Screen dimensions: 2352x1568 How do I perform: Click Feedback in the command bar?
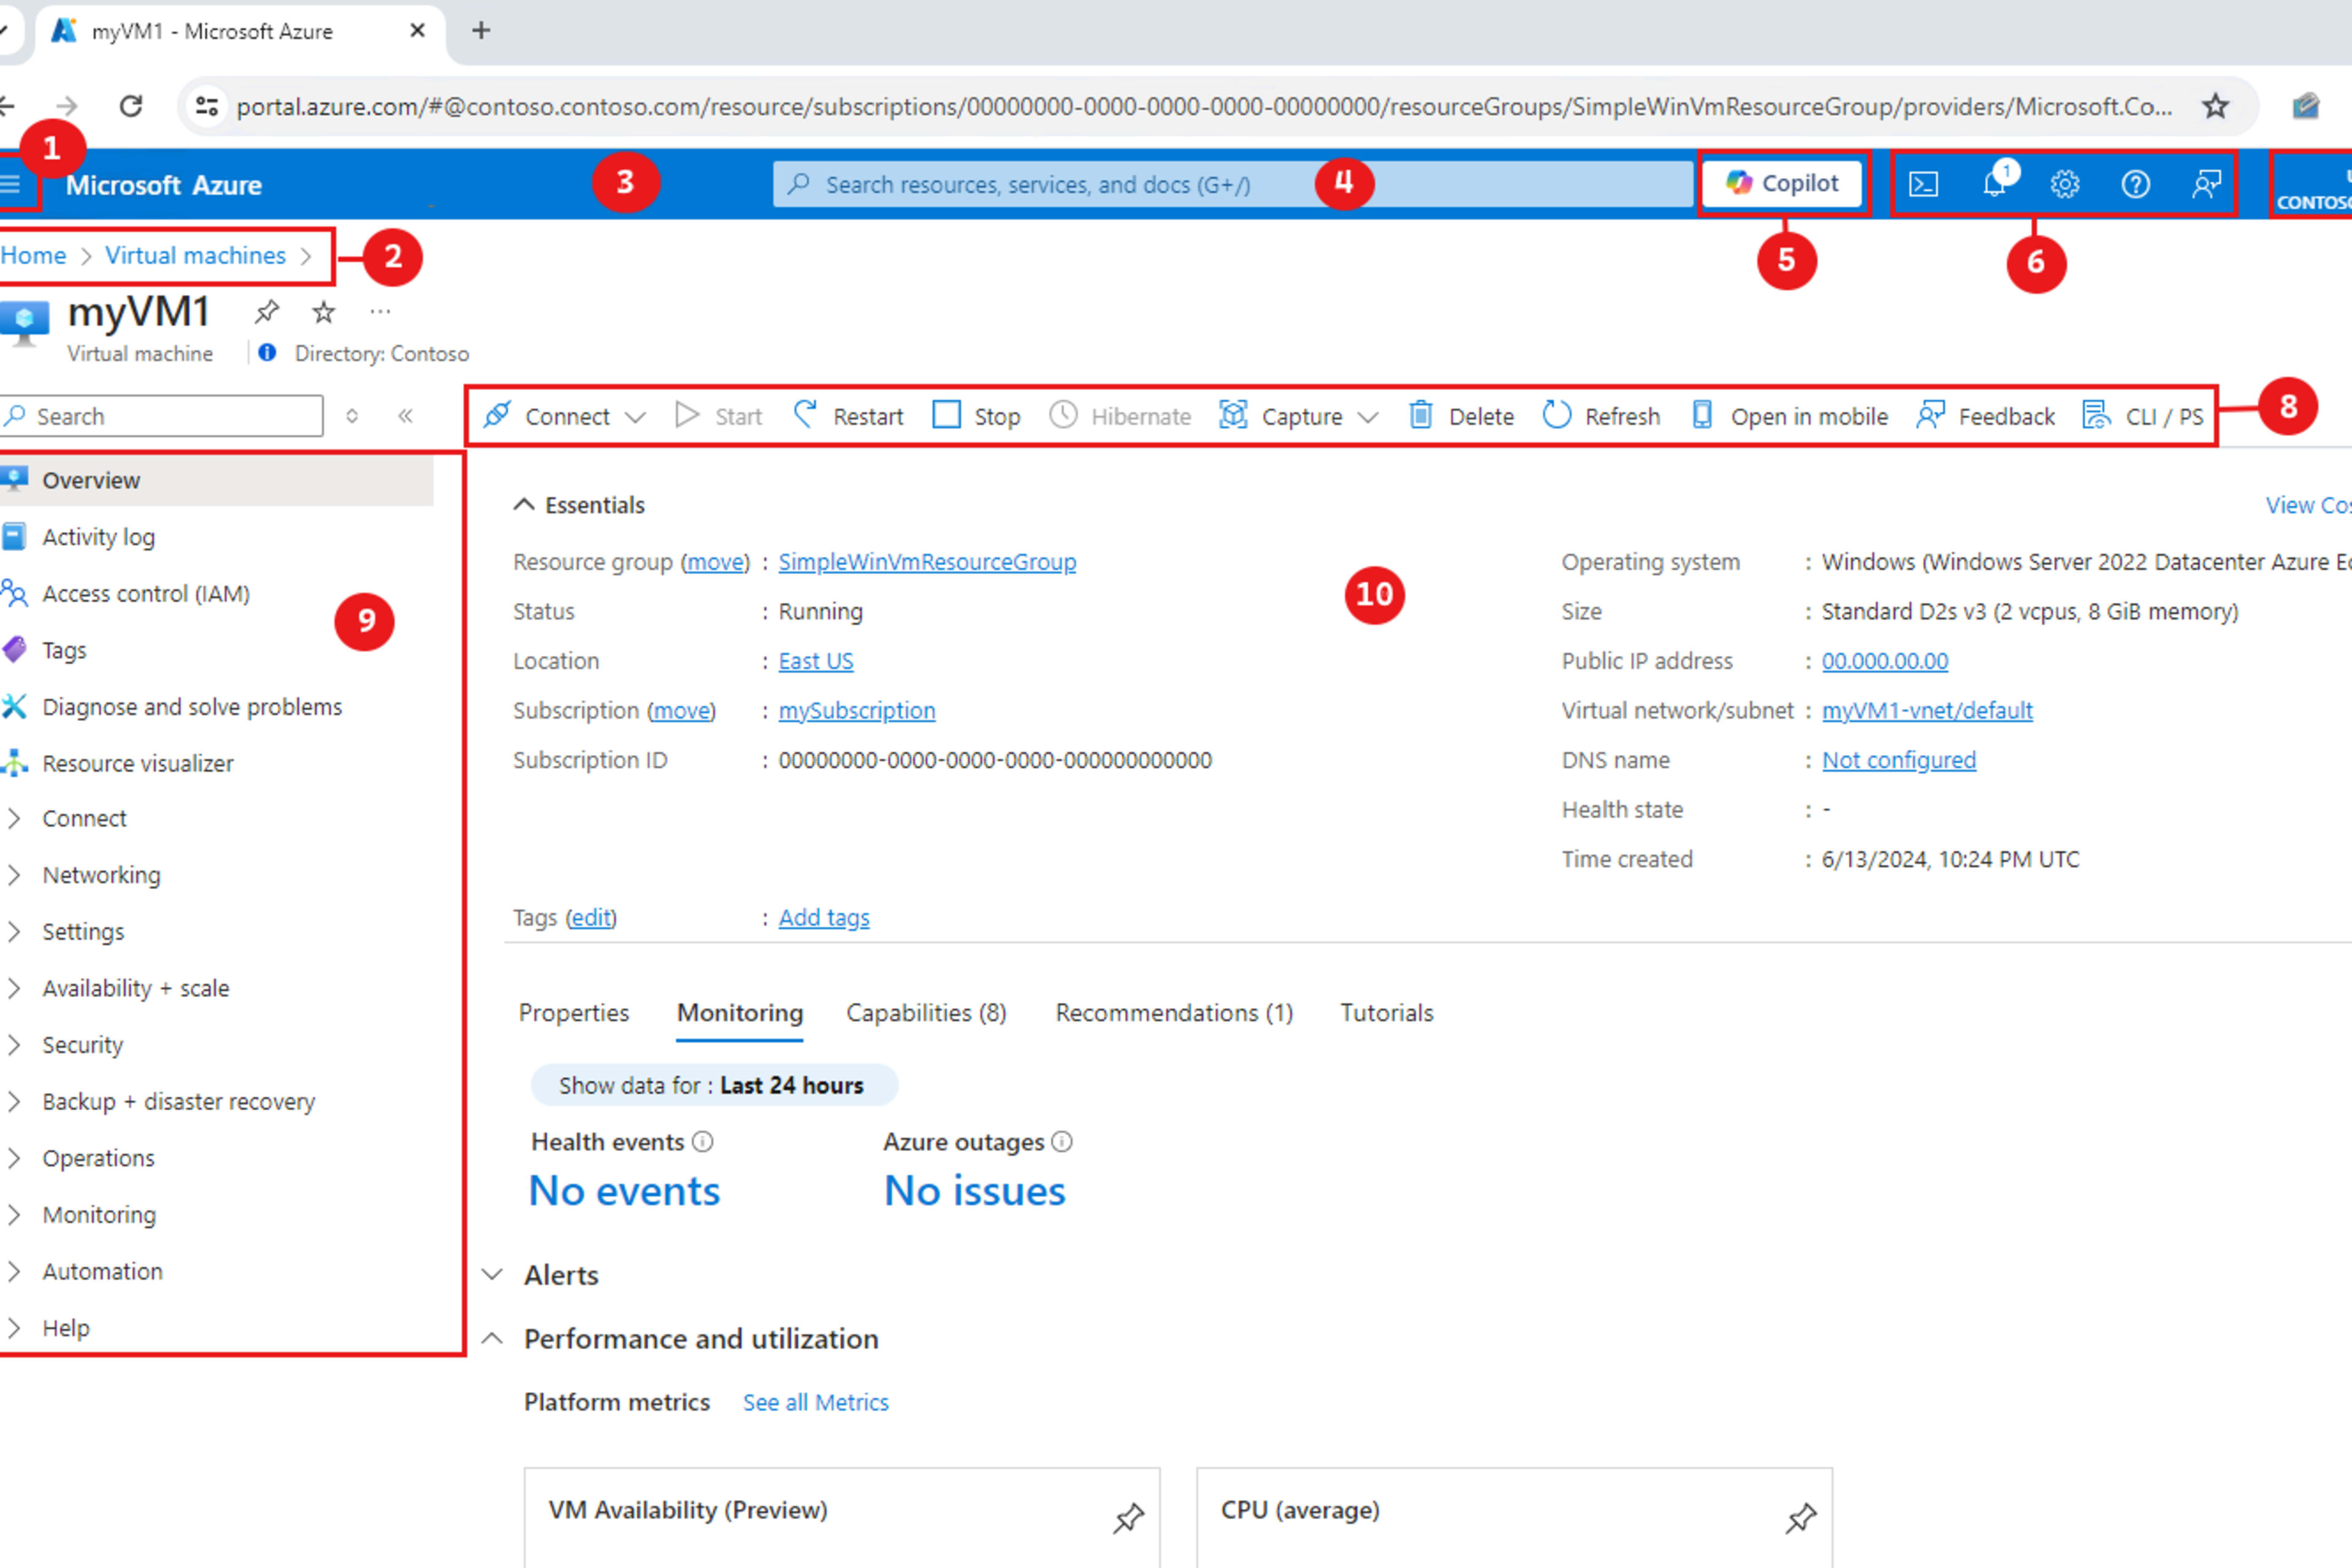point(1985,416)
